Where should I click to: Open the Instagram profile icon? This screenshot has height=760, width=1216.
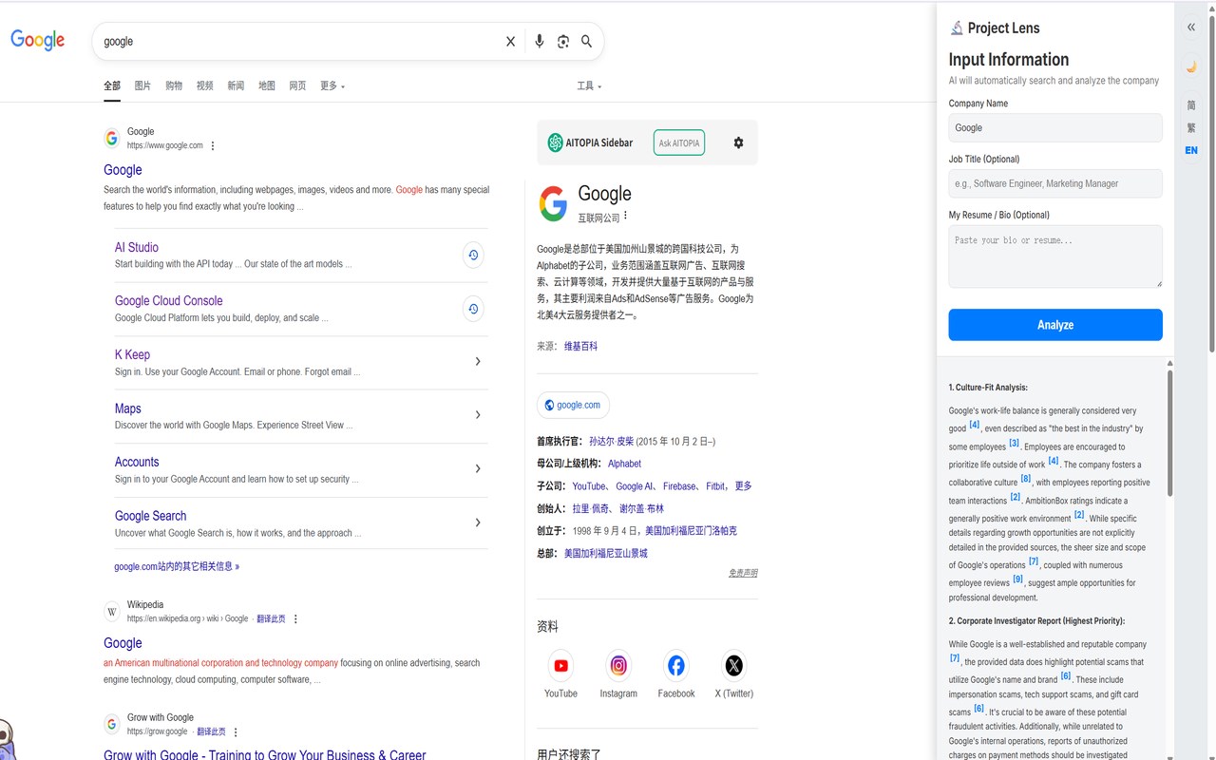coord(618,666)
